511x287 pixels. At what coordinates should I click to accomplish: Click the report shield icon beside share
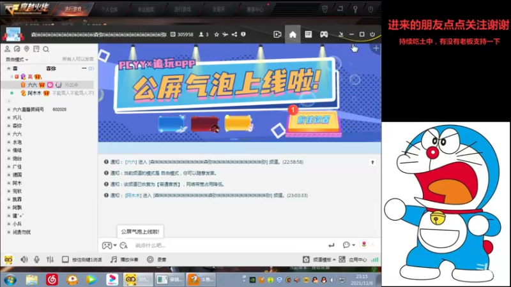(243, 34)
